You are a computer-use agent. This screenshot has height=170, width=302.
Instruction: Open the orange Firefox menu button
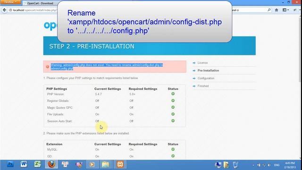point(10,2)
